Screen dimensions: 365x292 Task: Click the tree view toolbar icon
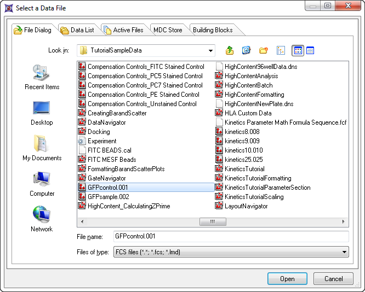281,51
